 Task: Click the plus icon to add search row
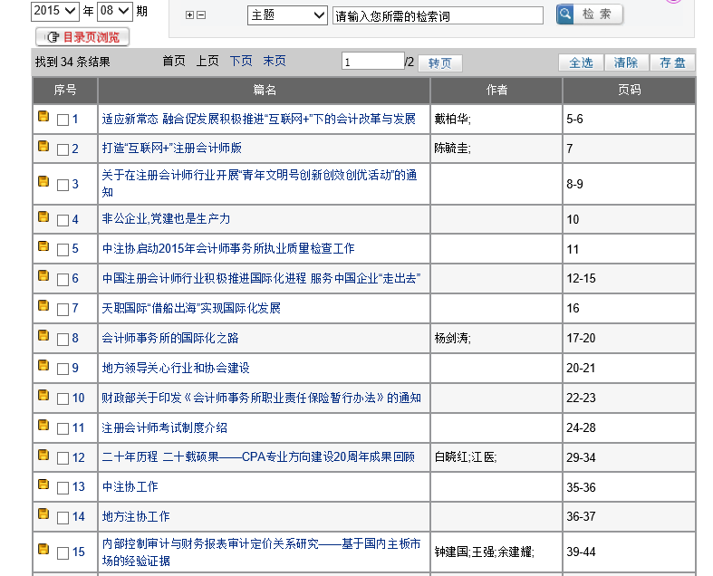coord(189,15)
